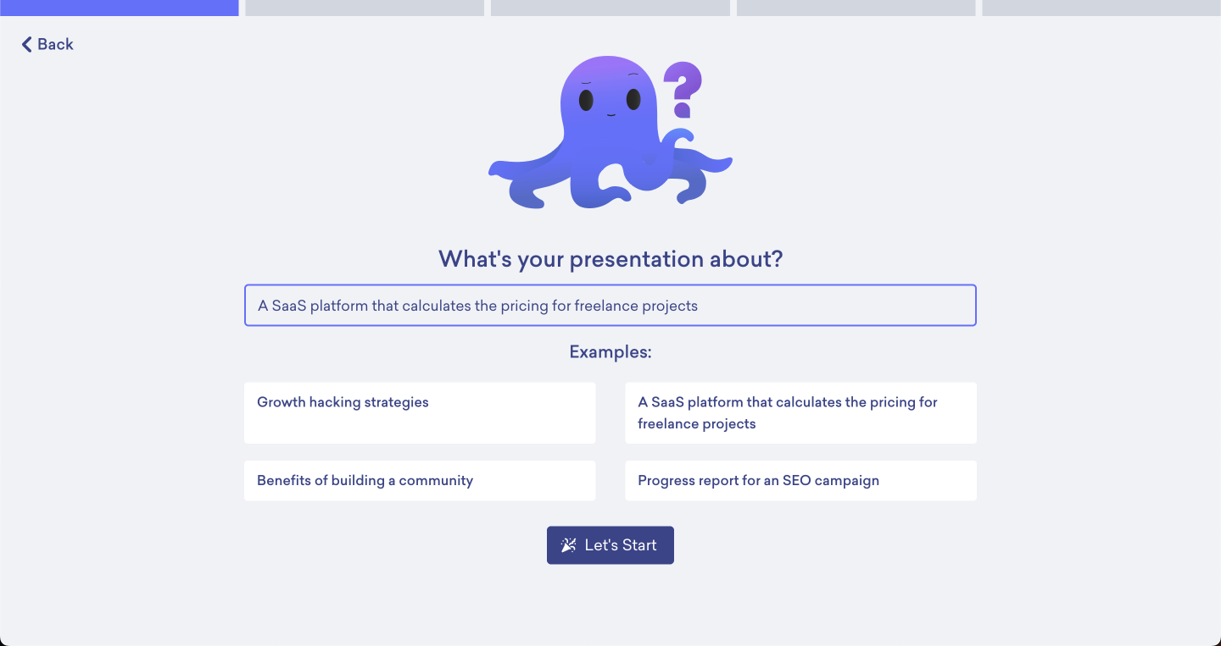Click the party popper icon on Let's Start
The image size is (1221, 646).
pos(569,545)
